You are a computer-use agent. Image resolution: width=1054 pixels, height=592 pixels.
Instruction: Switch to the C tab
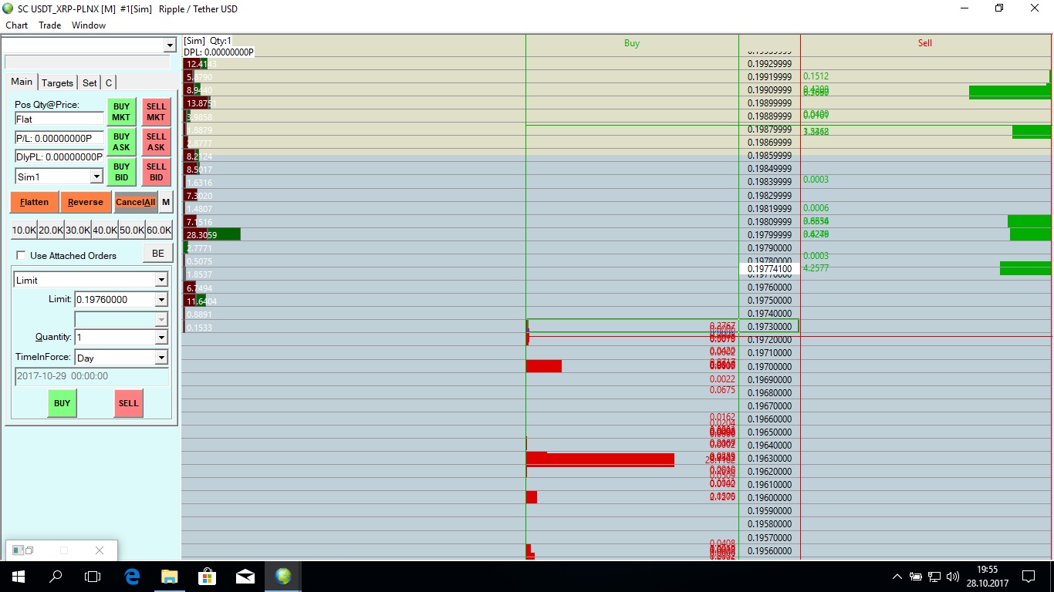pos(109,82)
